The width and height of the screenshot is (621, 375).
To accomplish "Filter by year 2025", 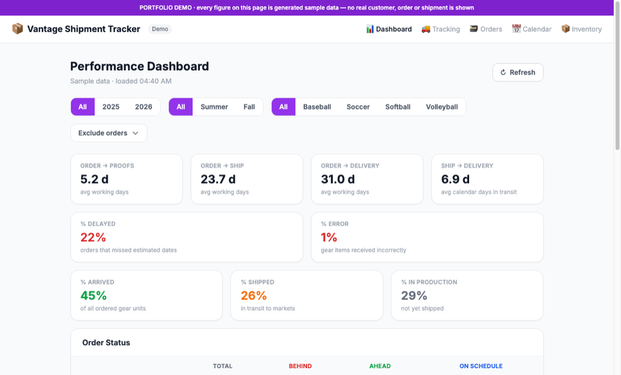I will (x=111, y=107).
